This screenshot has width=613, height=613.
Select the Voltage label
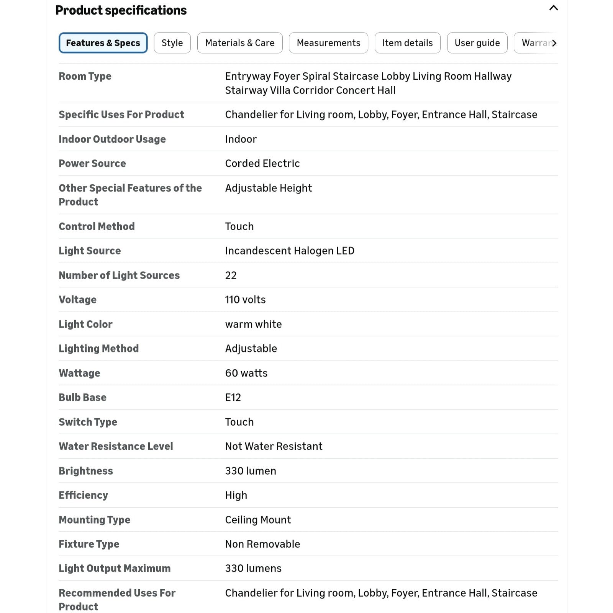tap(77, 300)
